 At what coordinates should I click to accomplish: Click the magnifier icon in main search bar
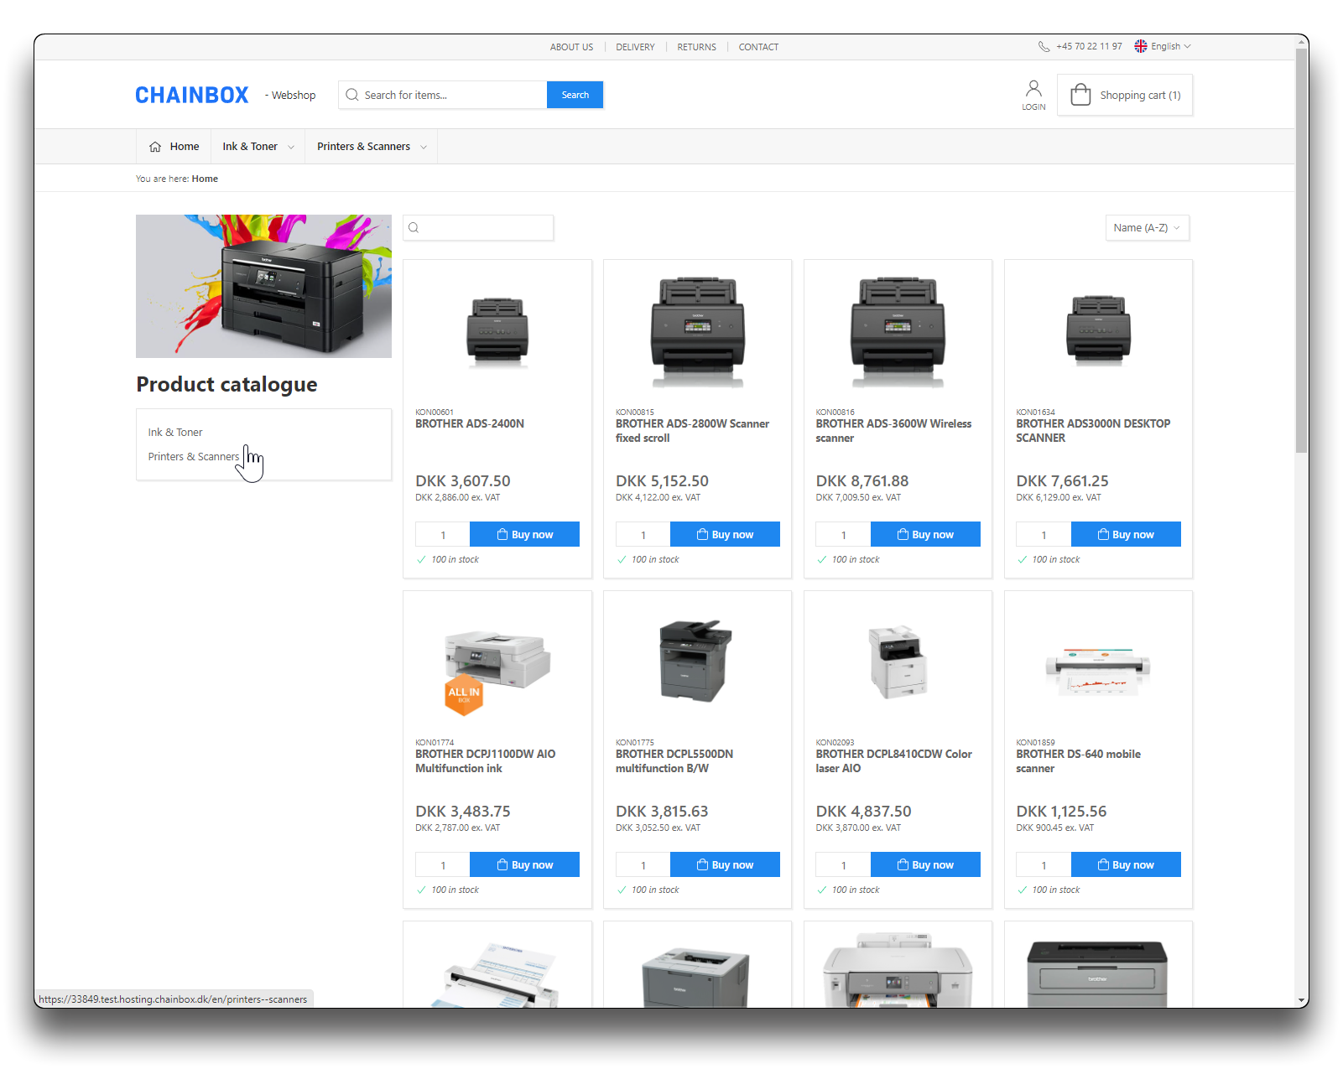click(352, 96)
